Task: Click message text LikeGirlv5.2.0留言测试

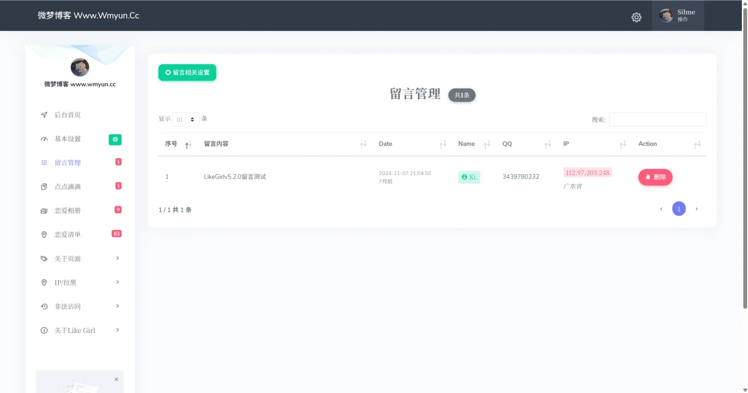Action: point(235,177)
